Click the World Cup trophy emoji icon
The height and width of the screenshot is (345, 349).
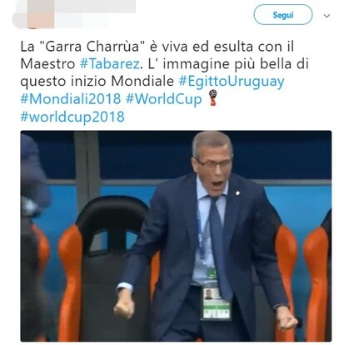[213, 97]
